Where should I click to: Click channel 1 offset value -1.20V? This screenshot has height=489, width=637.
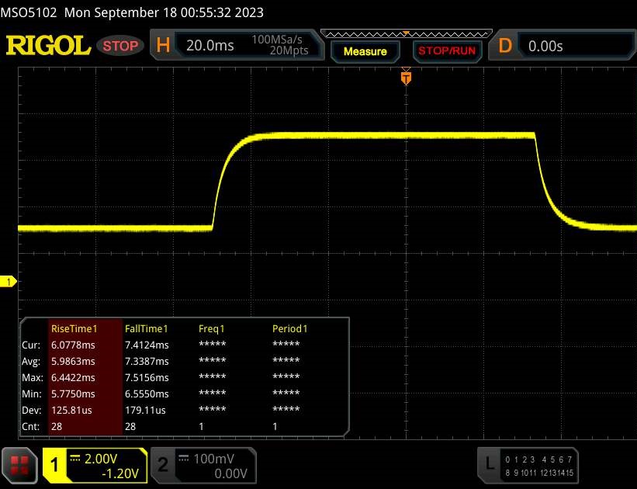pyautogui.click(x=120, y=473)
